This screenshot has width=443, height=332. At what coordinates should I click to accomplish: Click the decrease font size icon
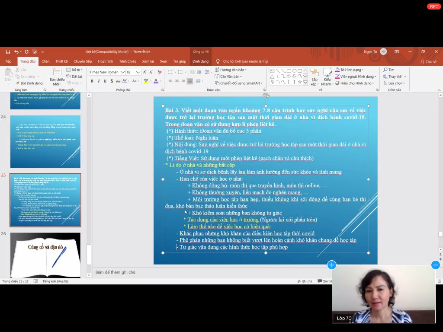pos(151,72)
